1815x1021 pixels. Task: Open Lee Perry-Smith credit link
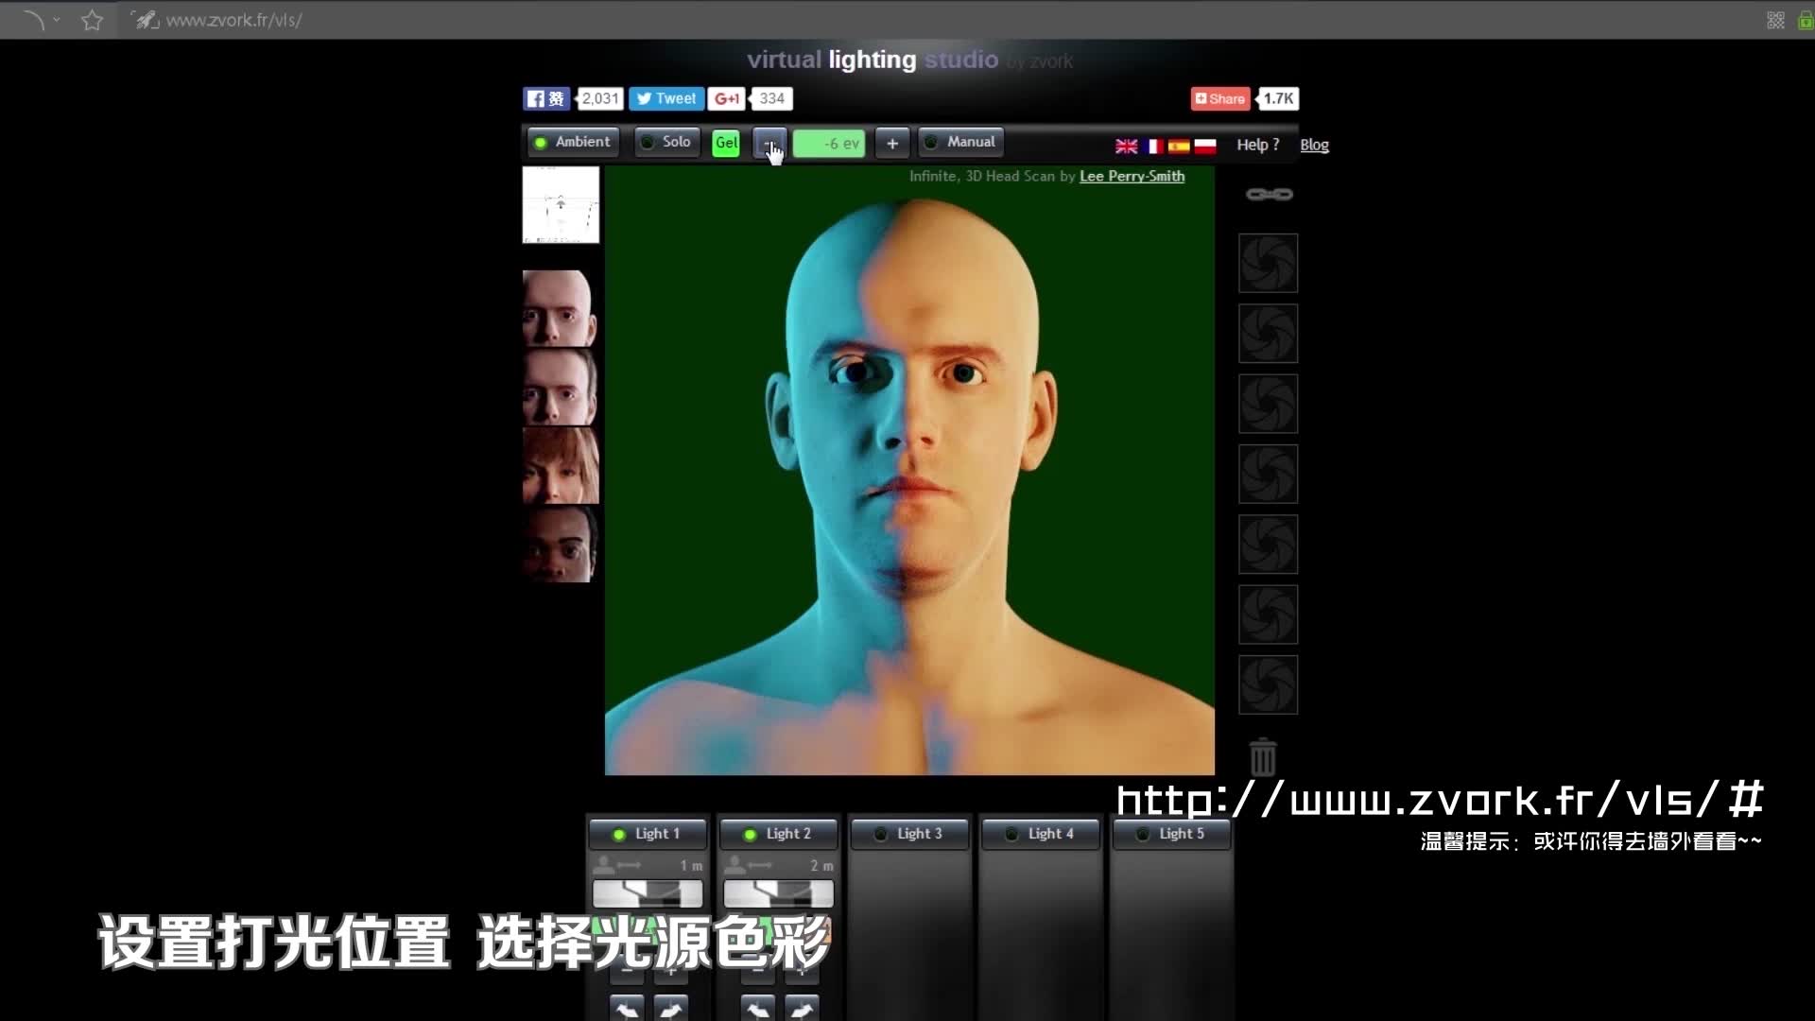1132,176
